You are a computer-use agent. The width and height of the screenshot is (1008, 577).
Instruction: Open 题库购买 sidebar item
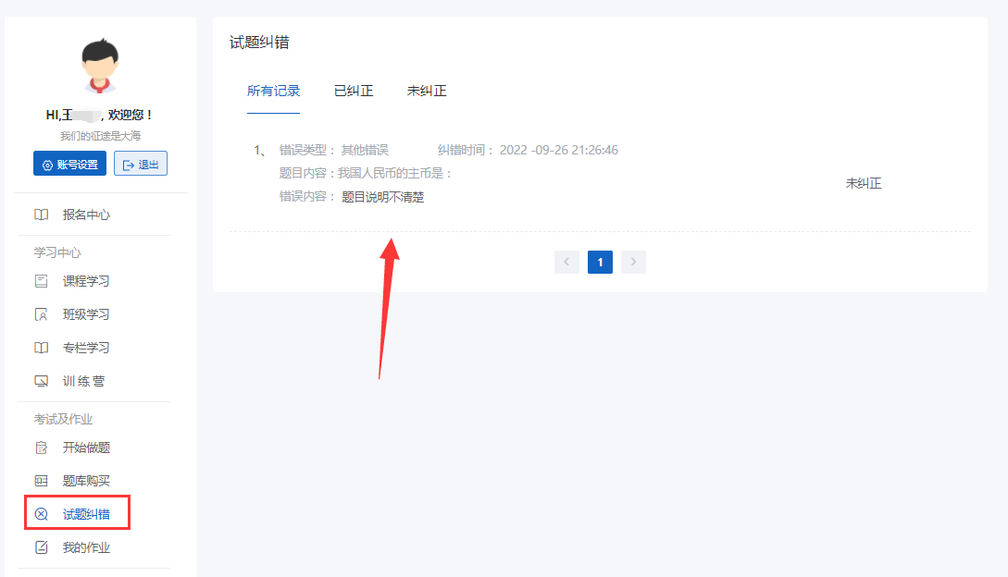click(86, 481)
